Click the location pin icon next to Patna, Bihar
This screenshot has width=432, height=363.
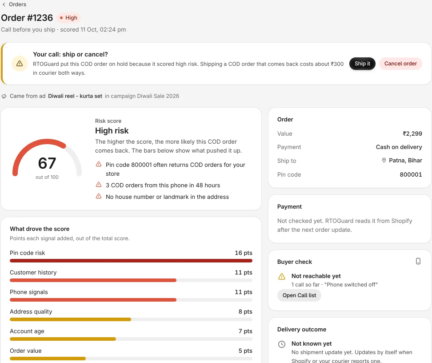tap(384, 160)
